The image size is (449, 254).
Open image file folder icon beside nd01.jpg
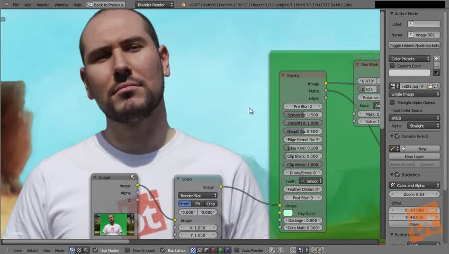click(429, 86)
